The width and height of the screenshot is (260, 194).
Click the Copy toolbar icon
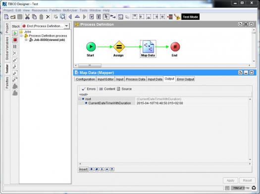coord(34,17)
